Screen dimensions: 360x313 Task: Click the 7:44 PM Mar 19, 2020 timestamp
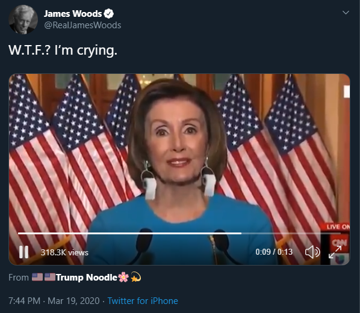coord(54,301)
